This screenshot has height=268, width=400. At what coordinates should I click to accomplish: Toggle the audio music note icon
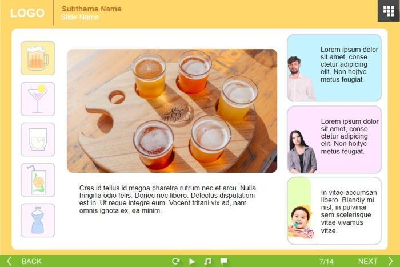207,261
